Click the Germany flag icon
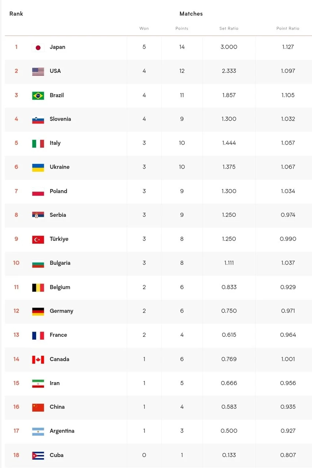The width and height of the screenshot is (312, 468). click(38, 311)
